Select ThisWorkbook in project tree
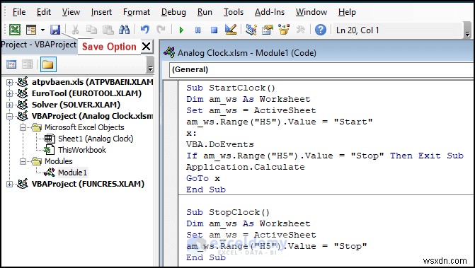 [82, 150]
